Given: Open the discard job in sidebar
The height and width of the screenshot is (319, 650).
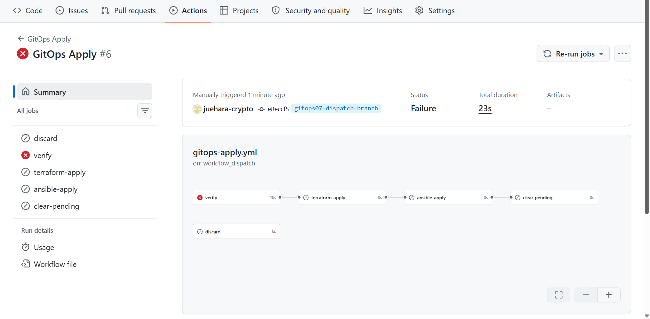Looking at the screenshot, I should 85,138.
